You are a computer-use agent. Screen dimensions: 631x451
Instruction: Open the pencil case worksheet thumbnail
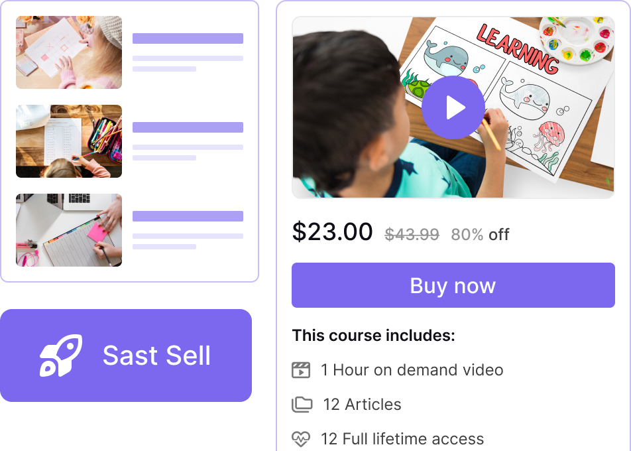[x=69, y=141]
